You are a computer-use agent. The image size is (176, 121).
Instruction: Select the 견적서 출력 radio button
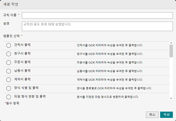point(9,45)
